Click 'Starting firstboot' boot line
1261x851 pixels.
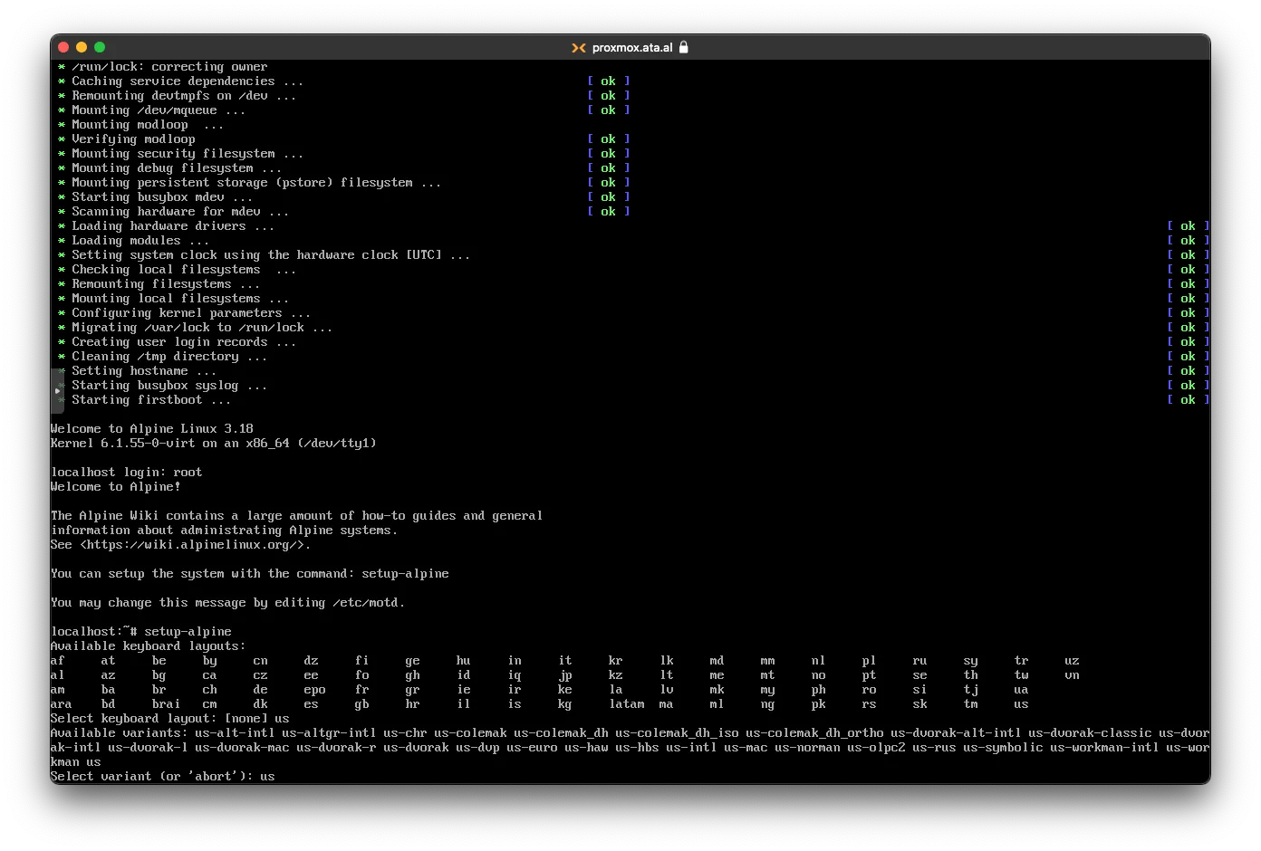(145, 400)
